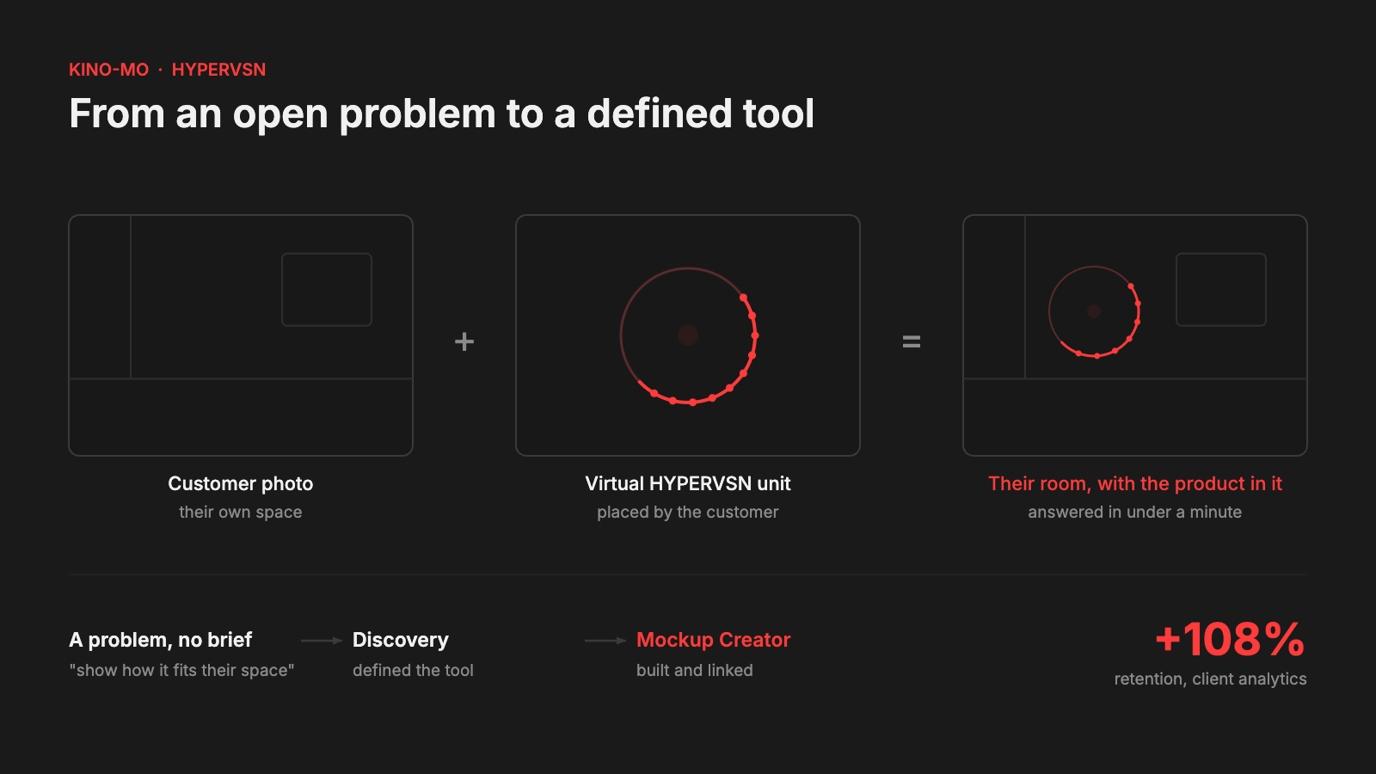
Task: Select the combined room-with-product illustration
Action: click(1135, 335)
